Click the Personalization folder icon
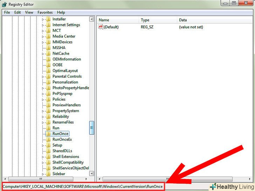Viewport: 255px width, 191px height. coord(48,82)
